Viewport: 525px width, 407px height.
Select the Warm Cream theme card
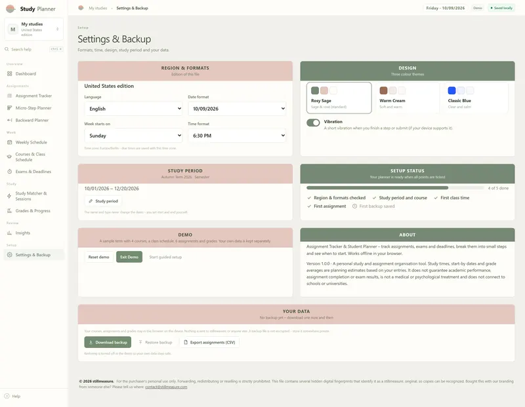point(407,98)
